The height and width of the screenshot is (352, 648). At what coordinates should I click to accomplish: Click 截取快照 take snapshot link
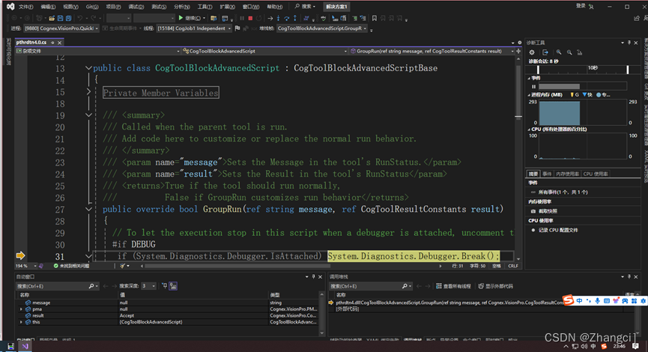click(x=548, y=211)
